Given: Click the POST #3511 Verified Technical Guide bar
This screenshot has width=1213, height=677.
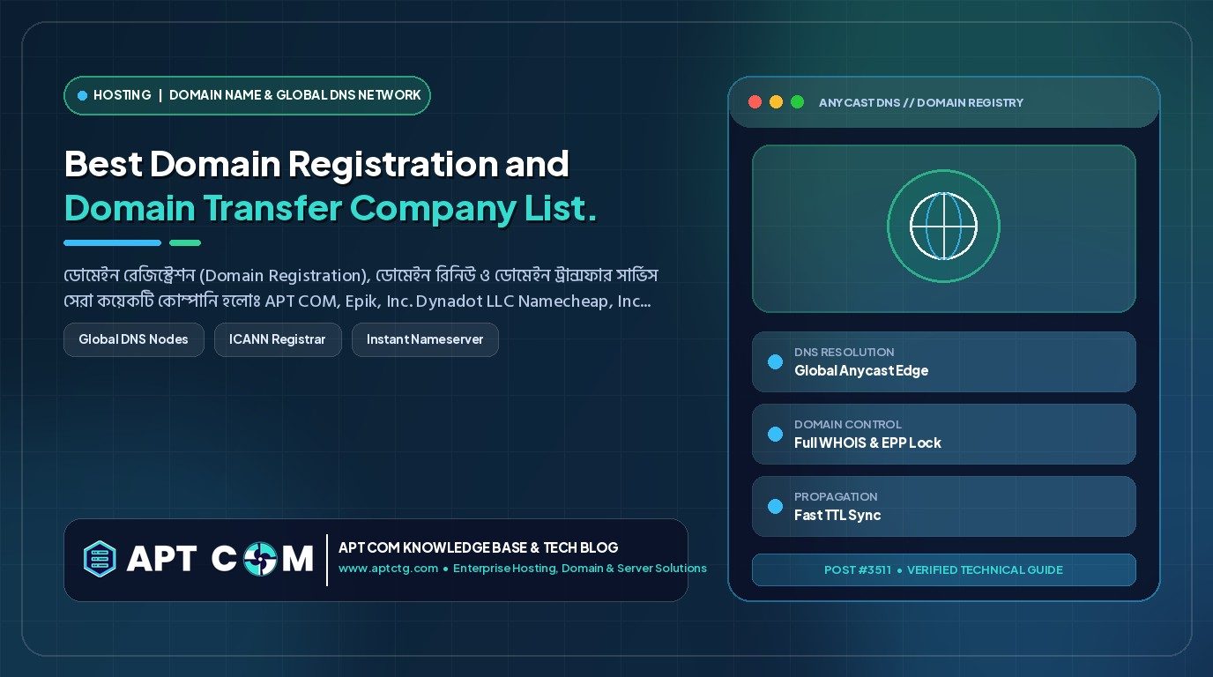Looking at the screenshot, I should tap(943, 569).
